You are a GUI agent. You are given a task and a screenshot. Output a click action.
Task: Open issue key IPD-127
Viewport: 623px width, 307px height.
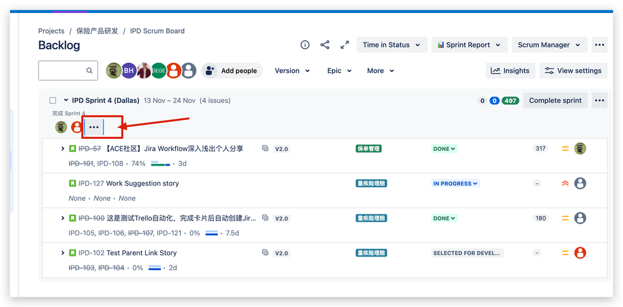pos(92,183)
